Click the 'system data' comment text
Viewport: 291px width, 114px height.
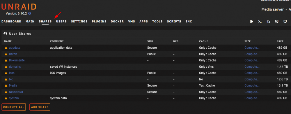pos(58,98)
